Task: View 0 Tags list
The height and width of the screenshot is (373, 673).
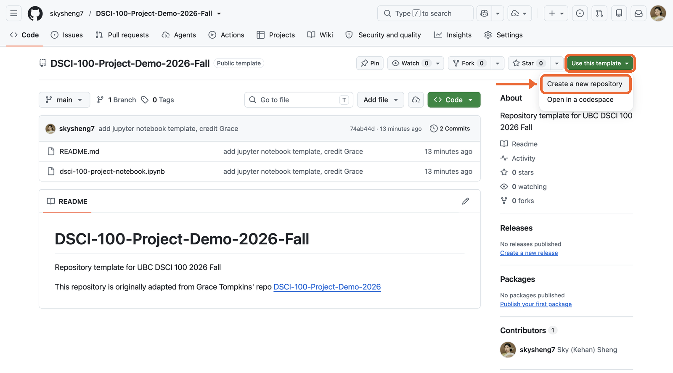Action: [x=158, y=100]
